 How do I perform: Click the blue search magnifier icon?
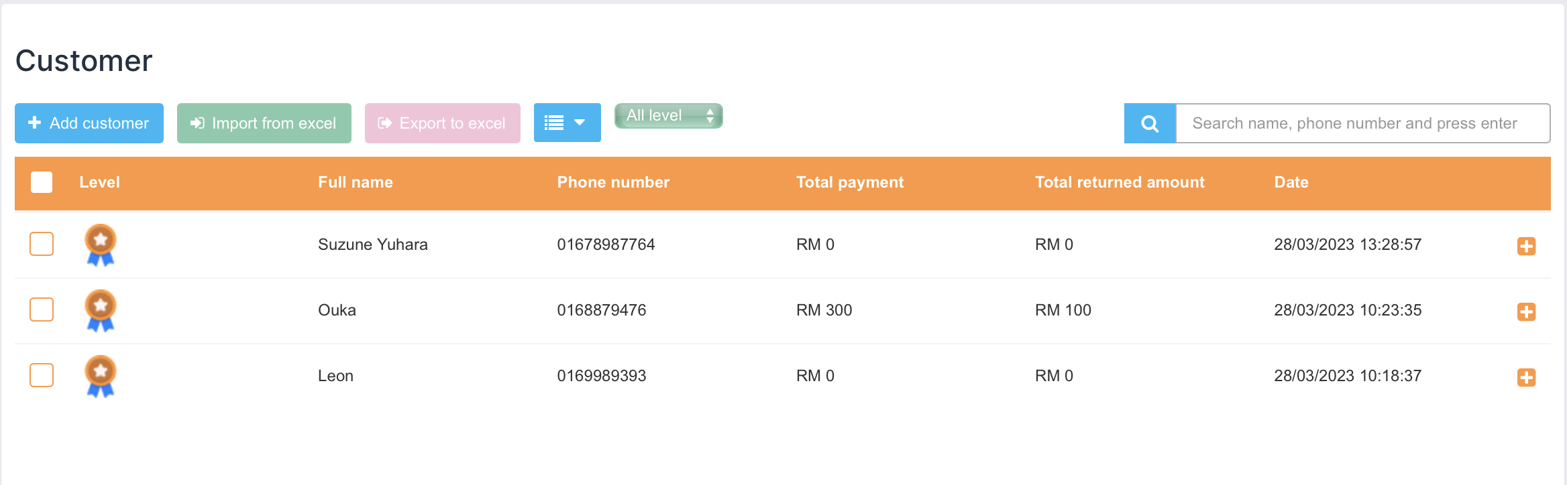(1150, 123)
